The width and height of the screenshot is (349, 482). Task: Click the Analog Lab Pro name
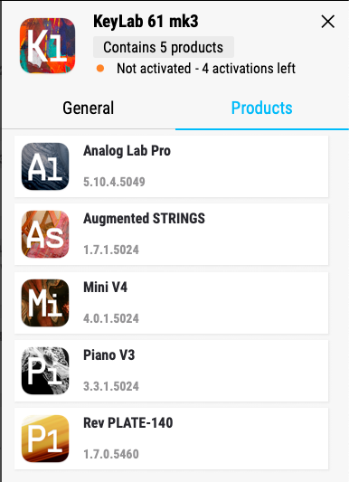(127, 151)
